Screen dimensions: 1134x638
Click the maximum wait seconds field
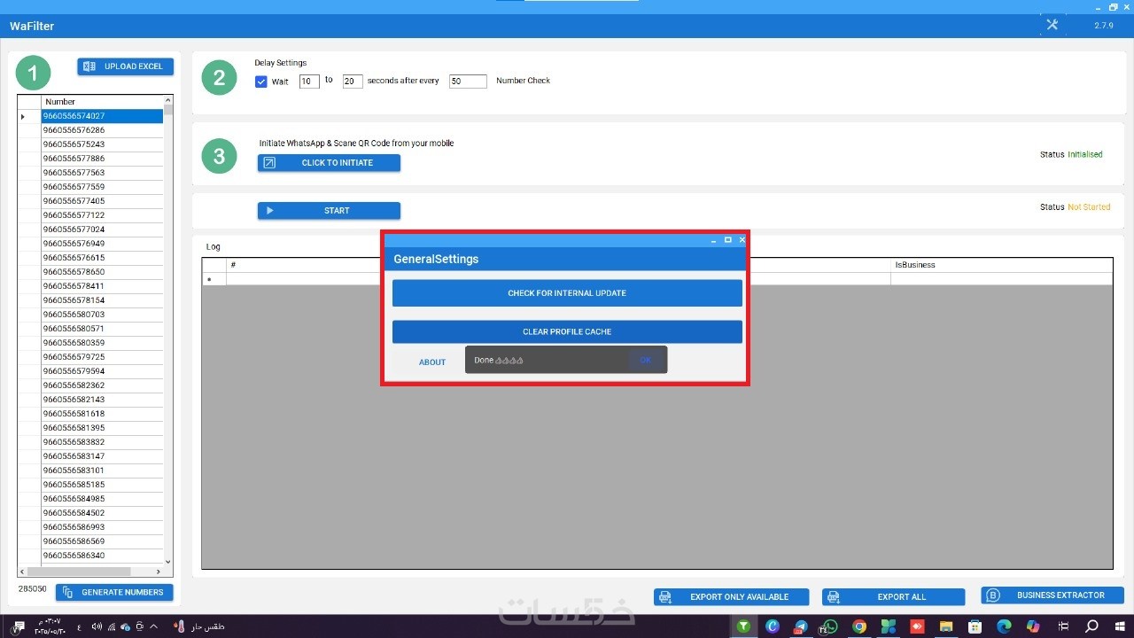pyautogui.click(x=353, y=82)
